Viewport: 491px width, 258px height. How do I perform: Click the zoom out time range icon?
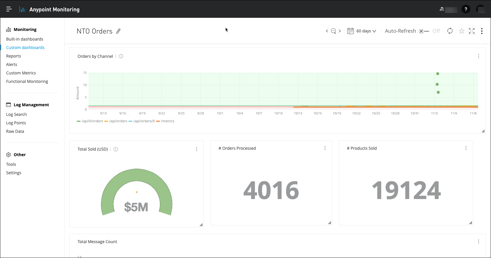coord(333,31)
